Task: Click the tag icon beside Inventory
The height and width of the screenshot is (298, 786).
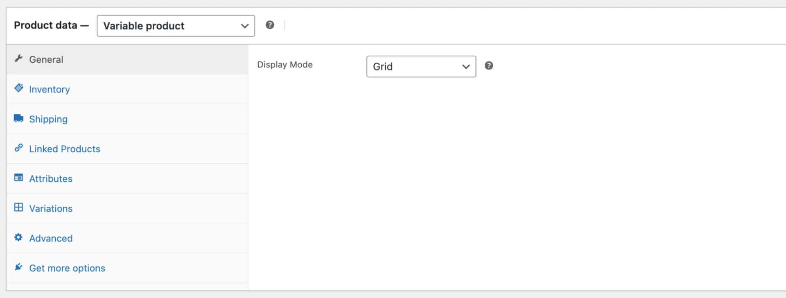Action: click(18, 88)
